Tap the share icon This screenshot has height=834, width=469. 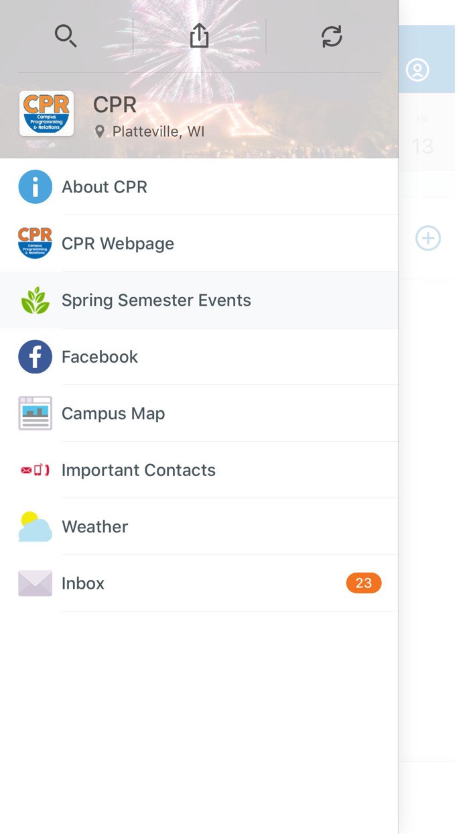[199, 36]
